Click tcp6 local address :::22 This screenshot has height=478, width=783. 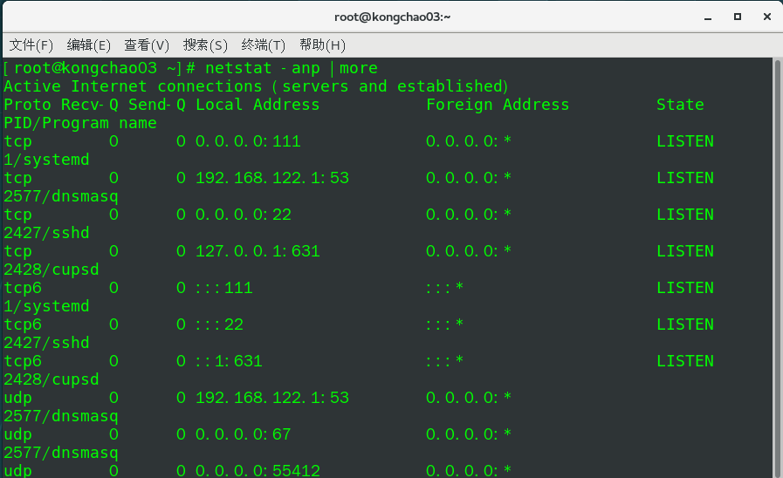click(x=219, y=324)
